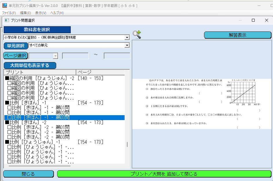Click the app icon in the title bar
Screen dimensions: 273x181
pyautogui.click(x=5, y=6)
